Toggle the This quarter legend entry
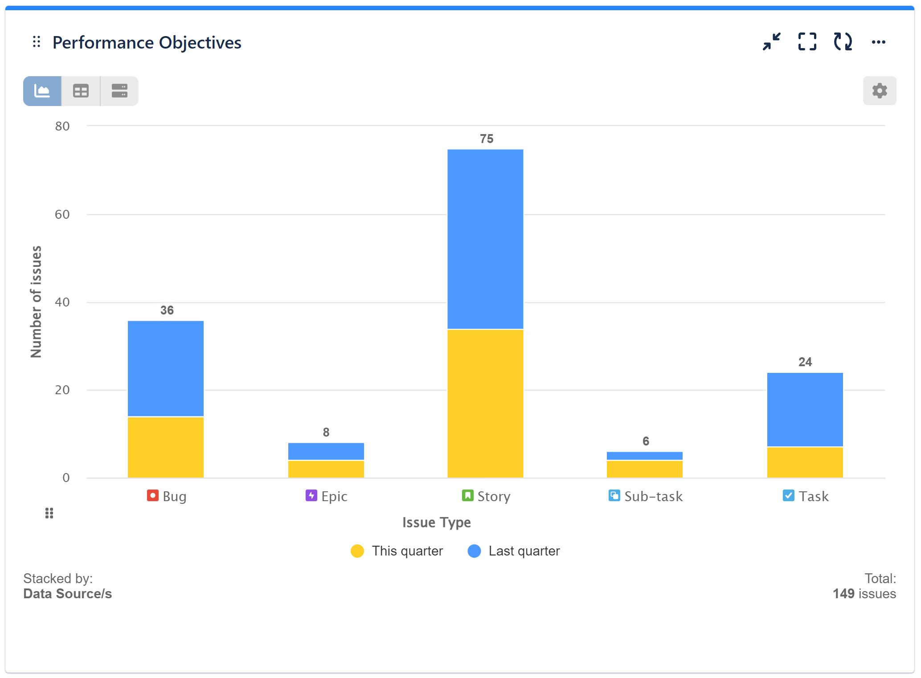This screenshot has height=678, width=921. click(x=397, y=551)
